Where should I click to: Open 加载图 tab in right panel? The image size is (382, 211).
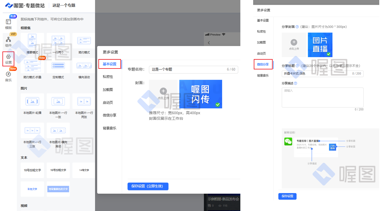click(x=261, y=42)
